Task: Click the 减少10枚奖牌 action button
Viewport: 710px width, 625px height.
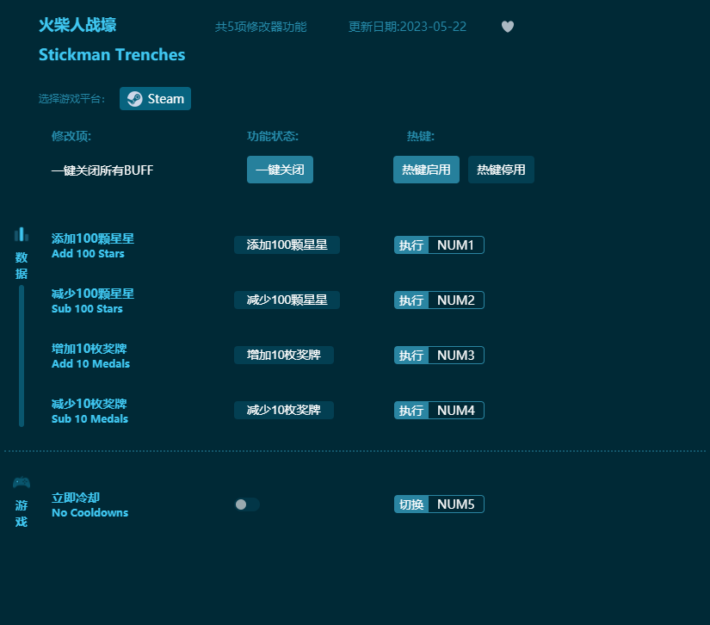Action: [x=284, y=410]
